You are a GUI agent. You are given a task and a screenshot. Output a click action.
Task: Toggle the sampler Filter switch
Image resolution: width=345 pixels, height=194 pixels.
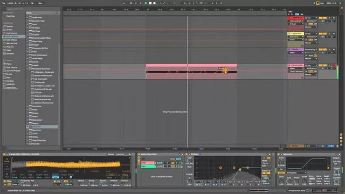pos(5,181)
